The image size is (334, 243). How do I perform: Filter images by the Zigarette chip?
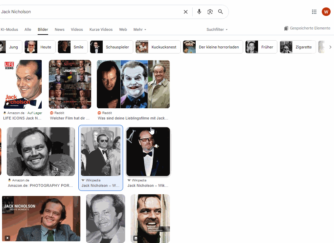click(x=298, y=47)
